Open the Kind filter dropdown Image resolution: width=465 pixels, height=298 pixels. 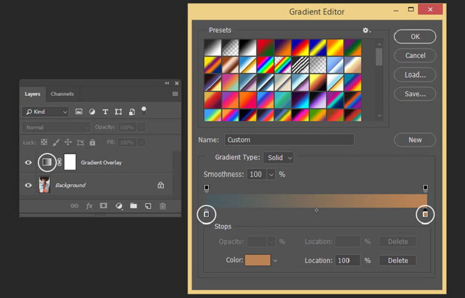coord(45,112)
